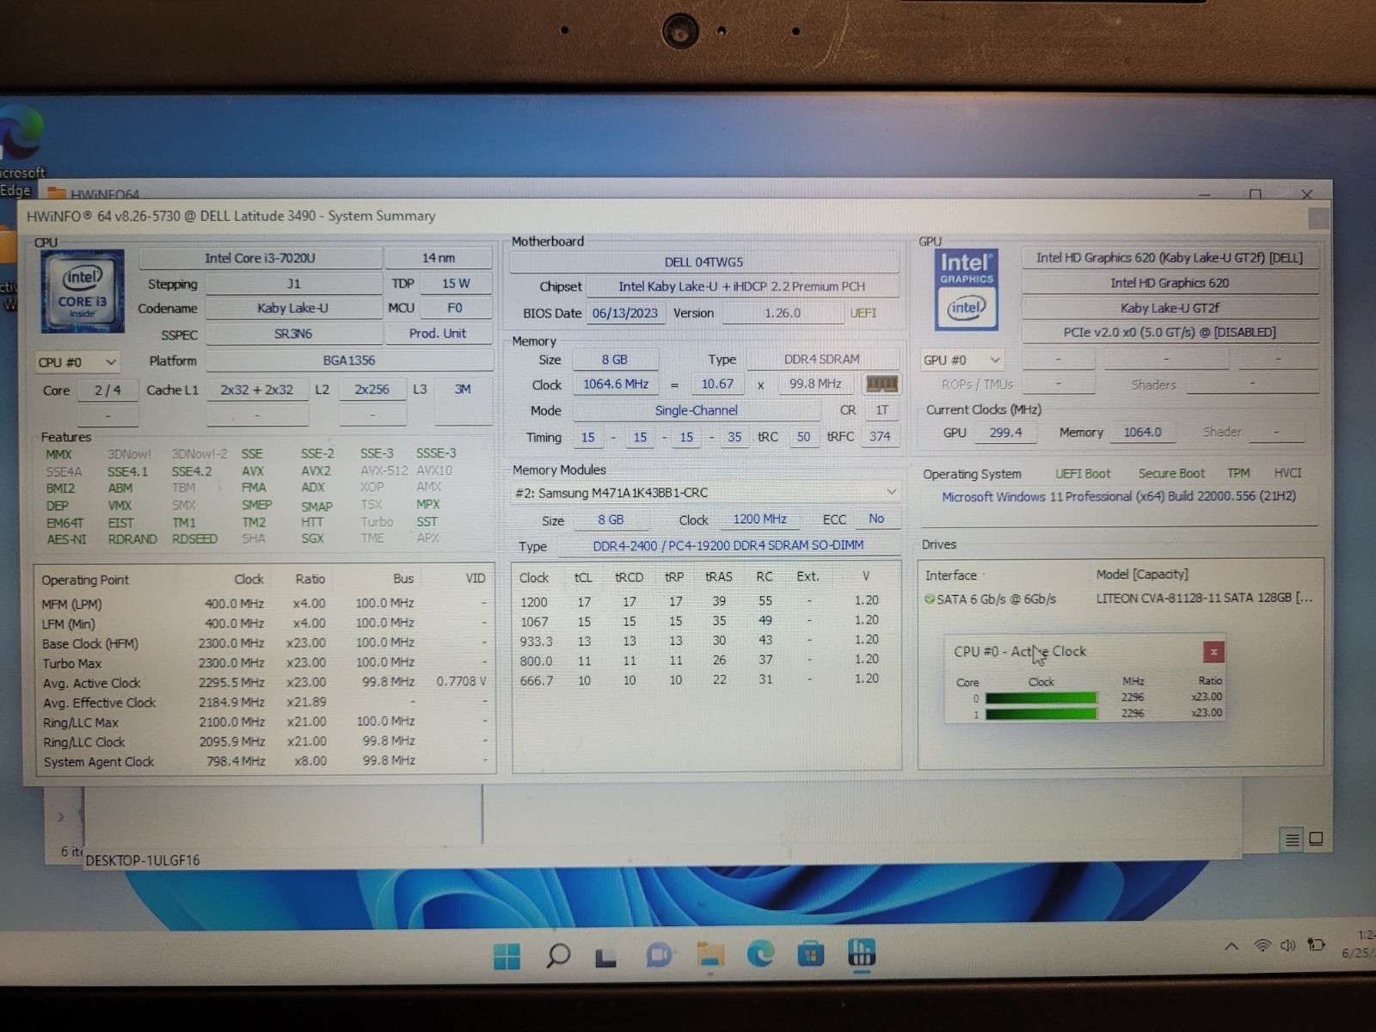The image size is (1376, 1032).
Task: Click the DESKTOP-1ULGF16 computer name
Action: tap(143, 860)
